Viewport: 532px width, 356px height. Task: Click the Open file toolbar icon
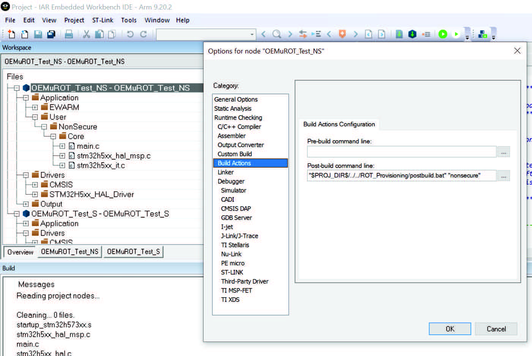click(25, 34)
